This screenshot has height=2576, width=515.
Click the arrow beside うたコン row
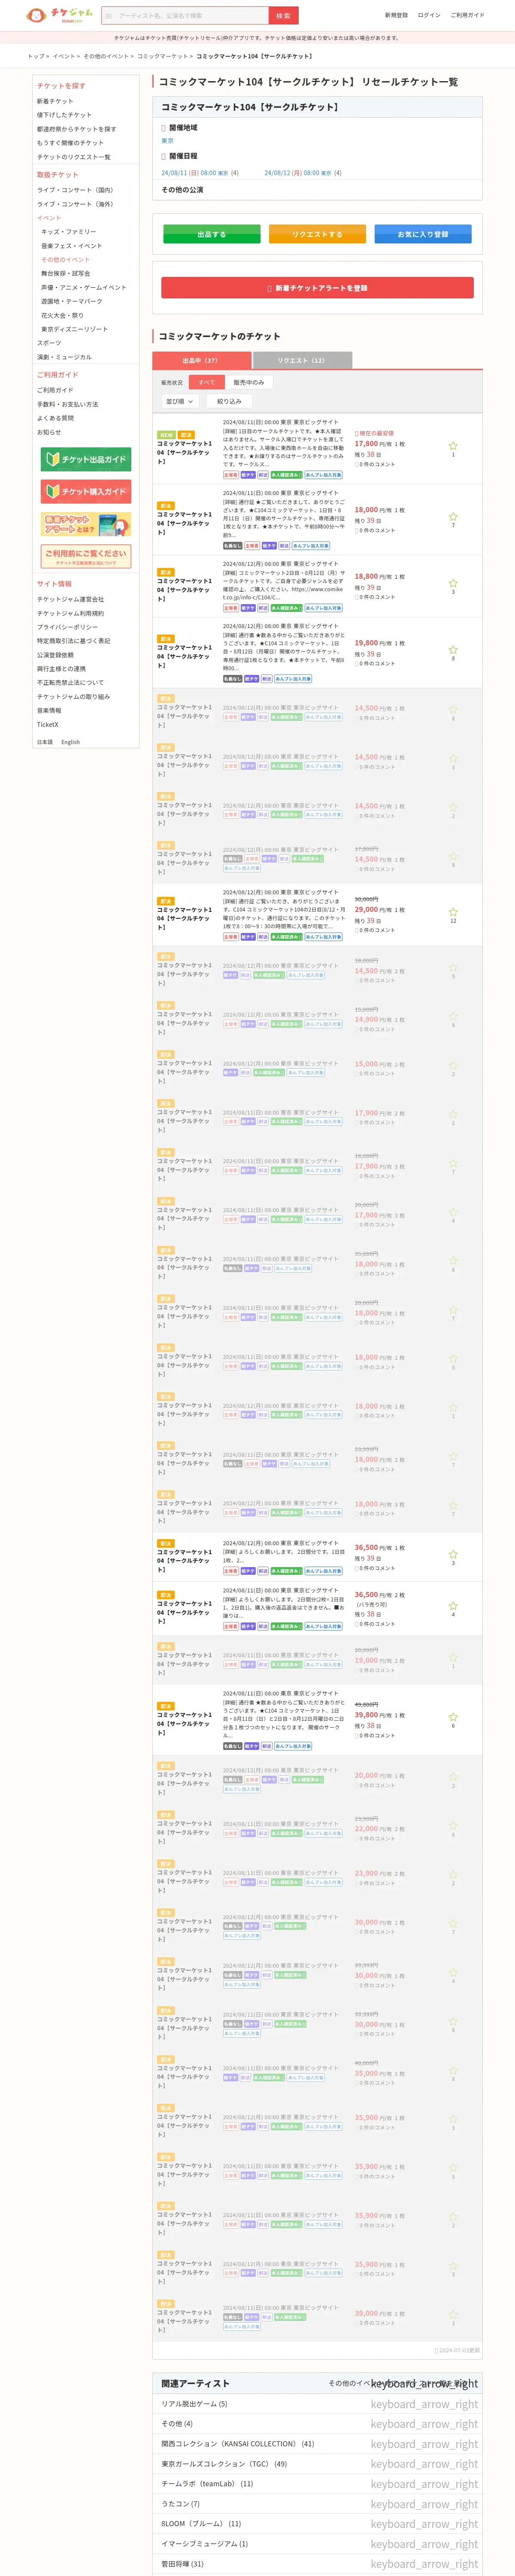pyautogui.click(x=424, y=2504)
